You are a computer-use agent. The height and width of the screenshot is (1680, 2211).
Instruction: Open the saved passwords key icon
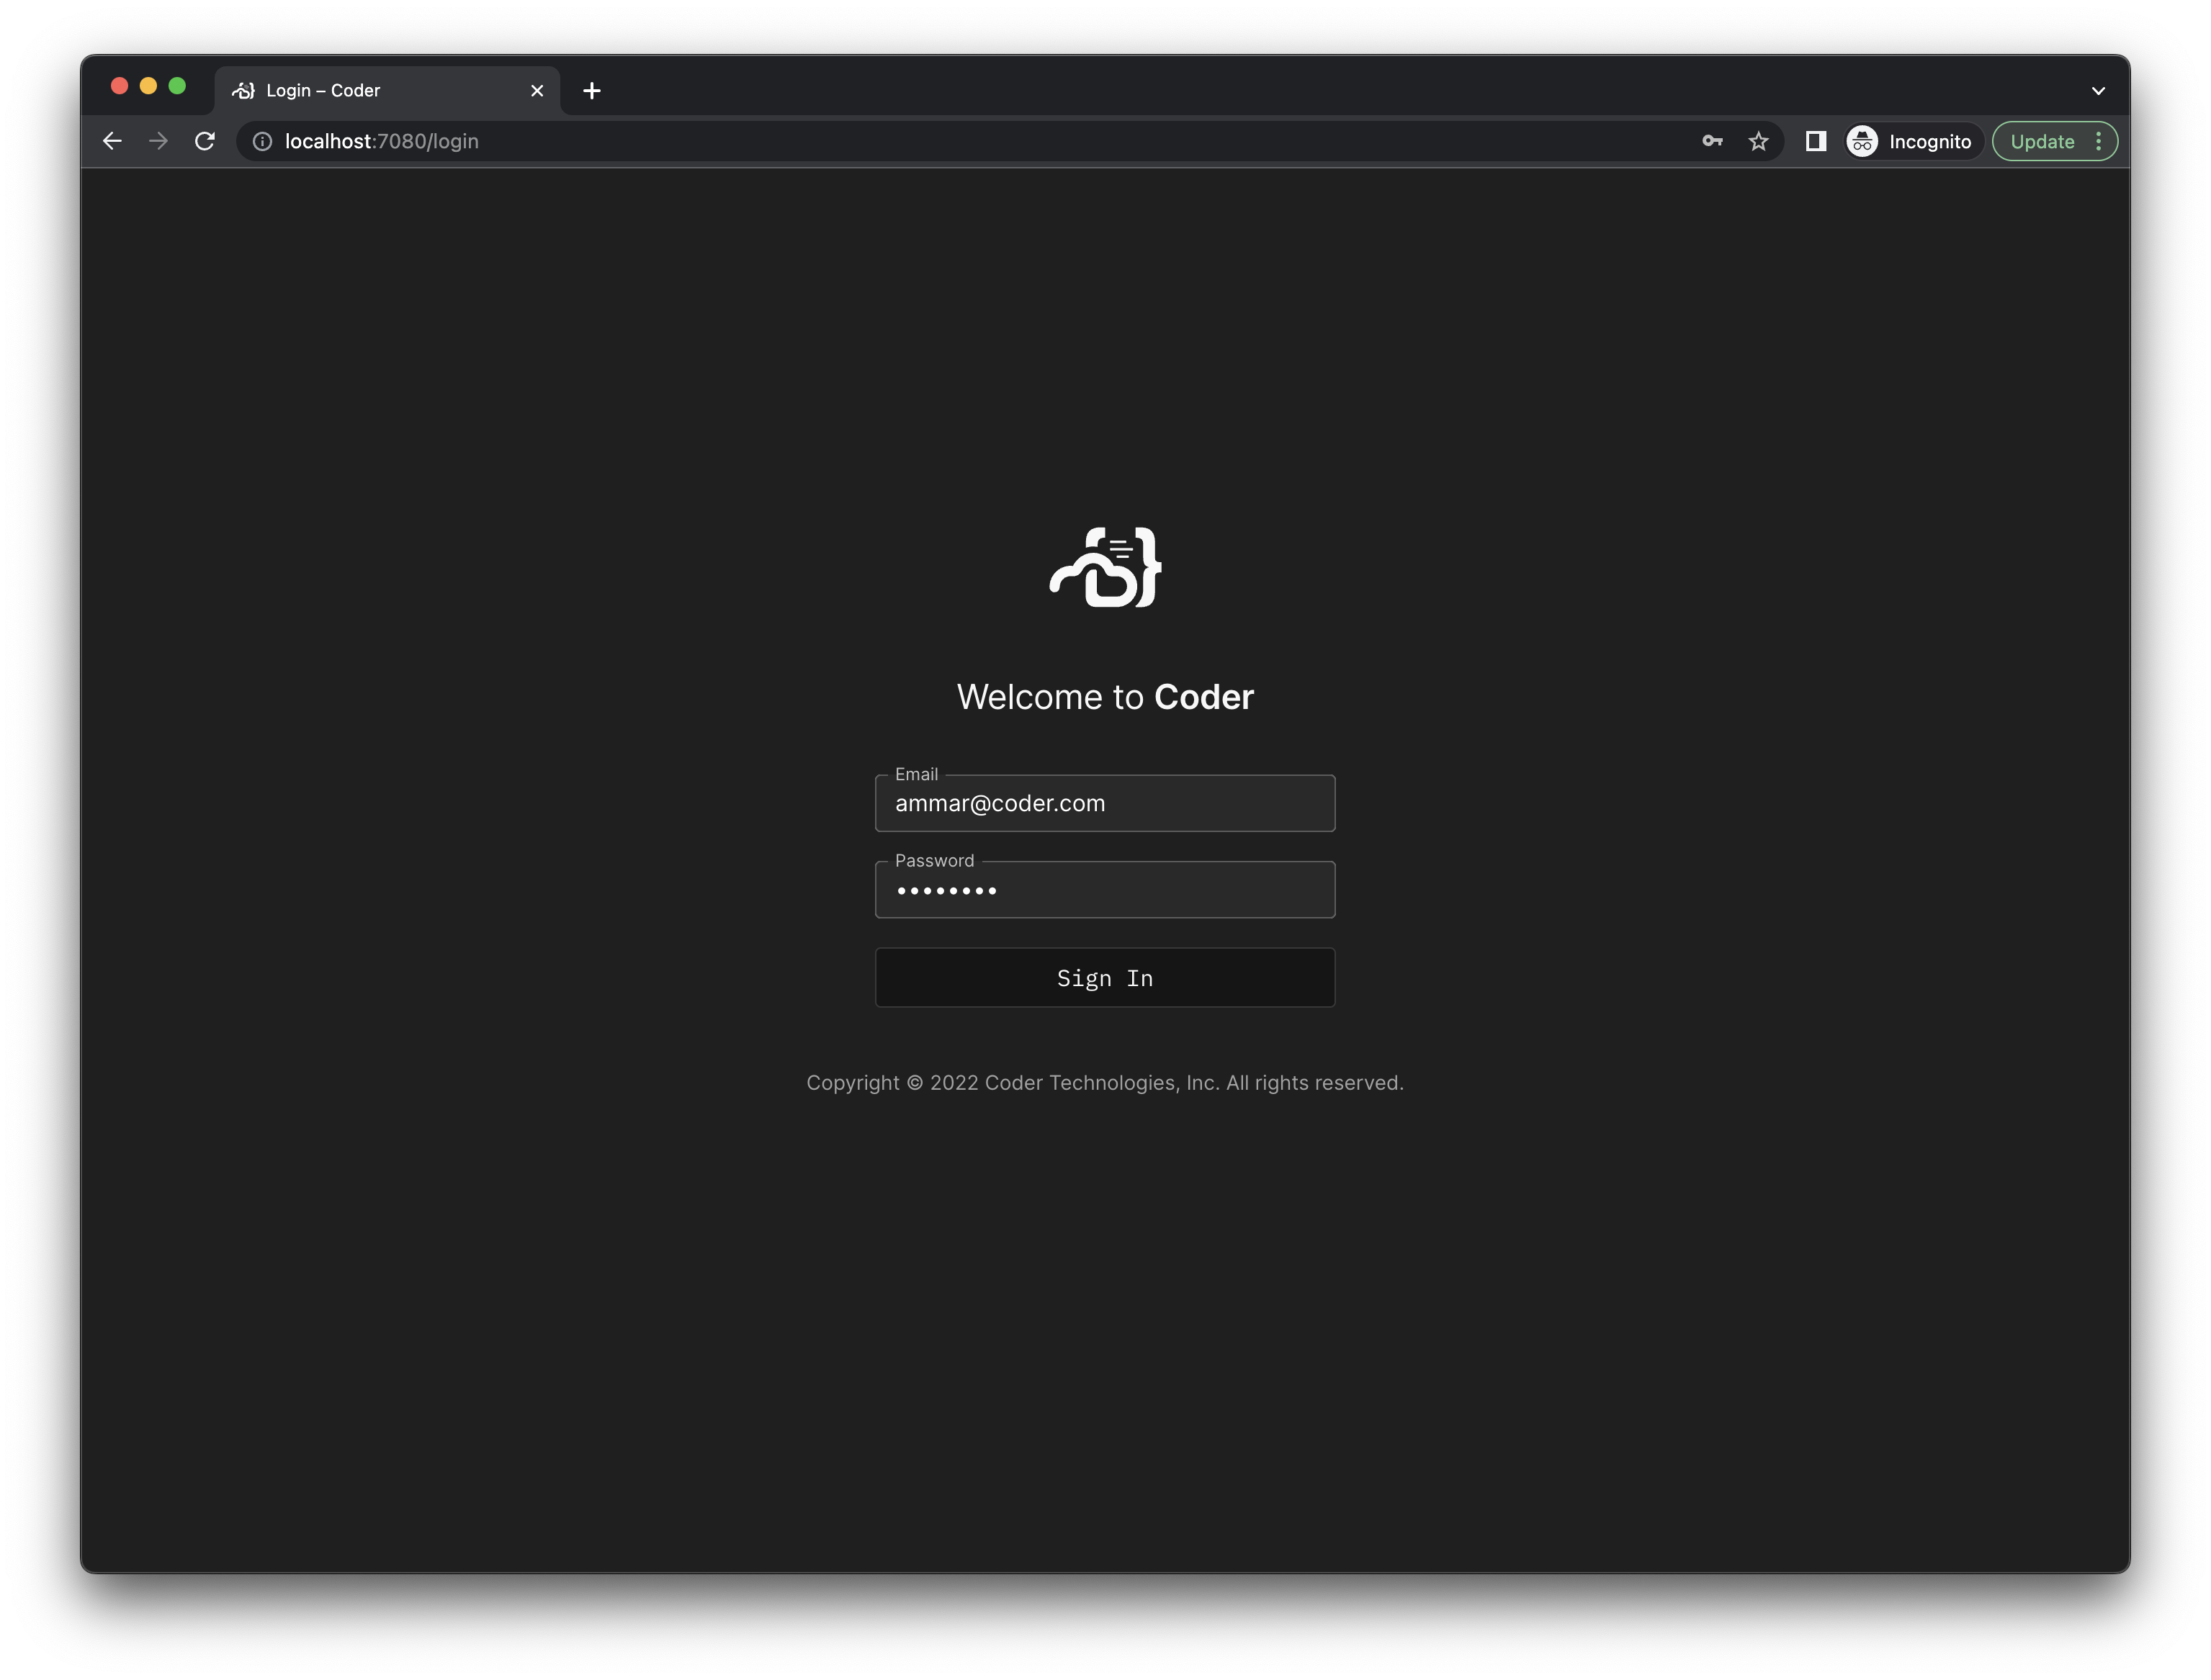1712,141
